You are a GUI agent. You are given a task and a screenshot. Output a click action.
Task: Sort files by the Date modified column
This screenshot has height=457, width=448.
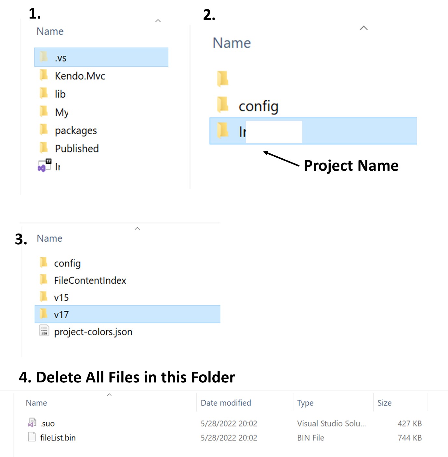pos(226,403)
